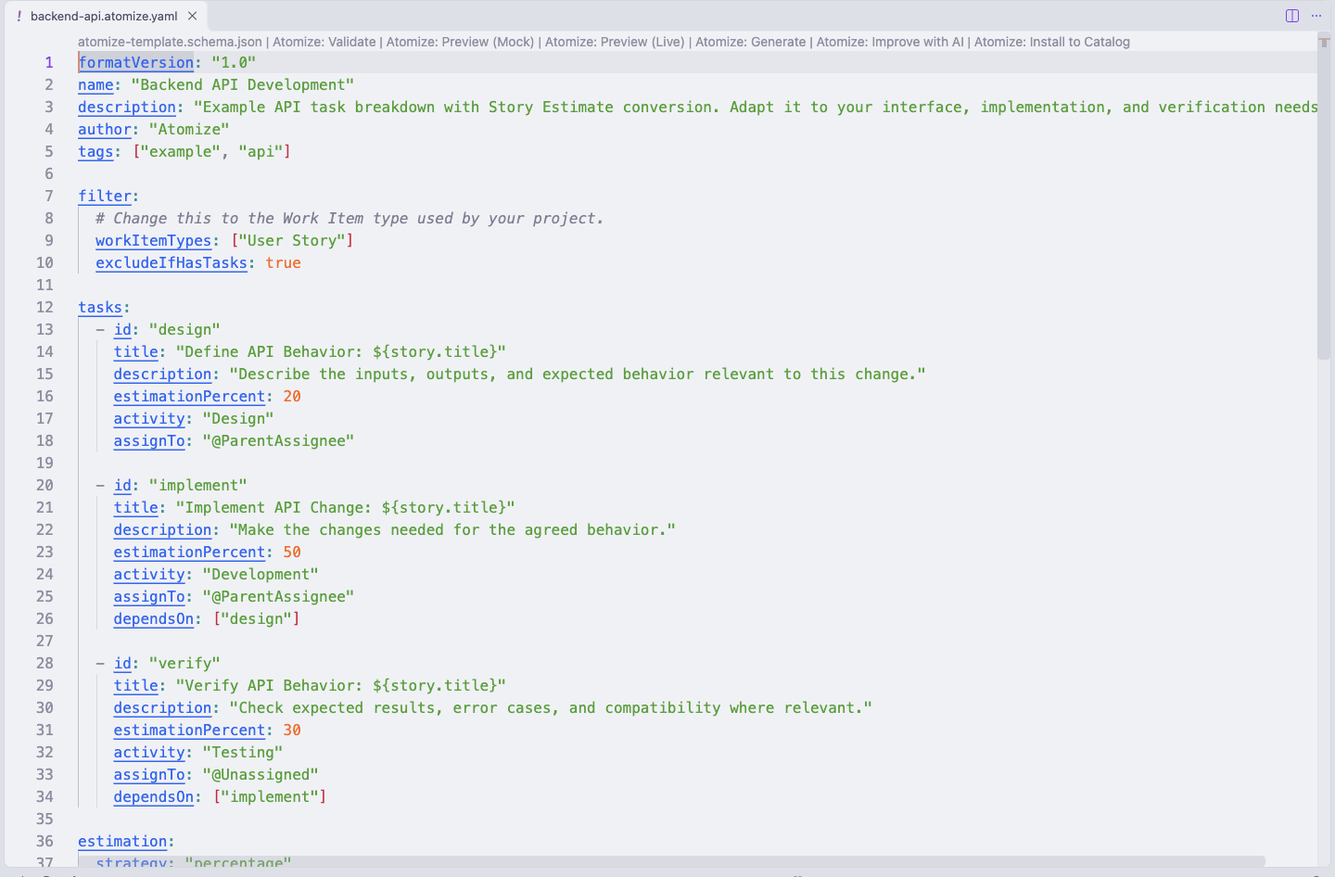Click the "Implement API Change" title value
This screenshot has height=877, width=1335.
346,507
